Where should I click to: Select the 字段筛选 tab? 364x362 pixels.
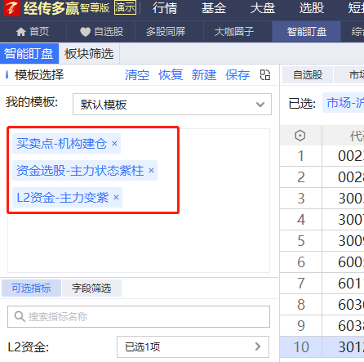point(91,288)
